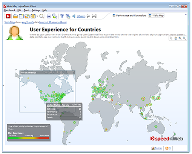The height and width of the screenshot is (154, 192).
Task: Click the blue funnel filter icon
Action: click(x=62, y=16)
